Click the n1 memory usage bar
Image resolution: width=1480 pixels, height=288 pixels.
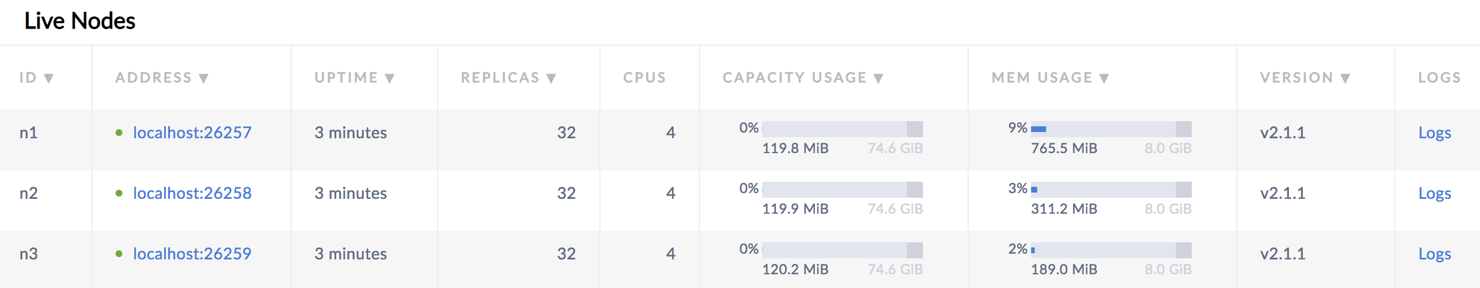pyautogui.click(x=1111, y=129)
